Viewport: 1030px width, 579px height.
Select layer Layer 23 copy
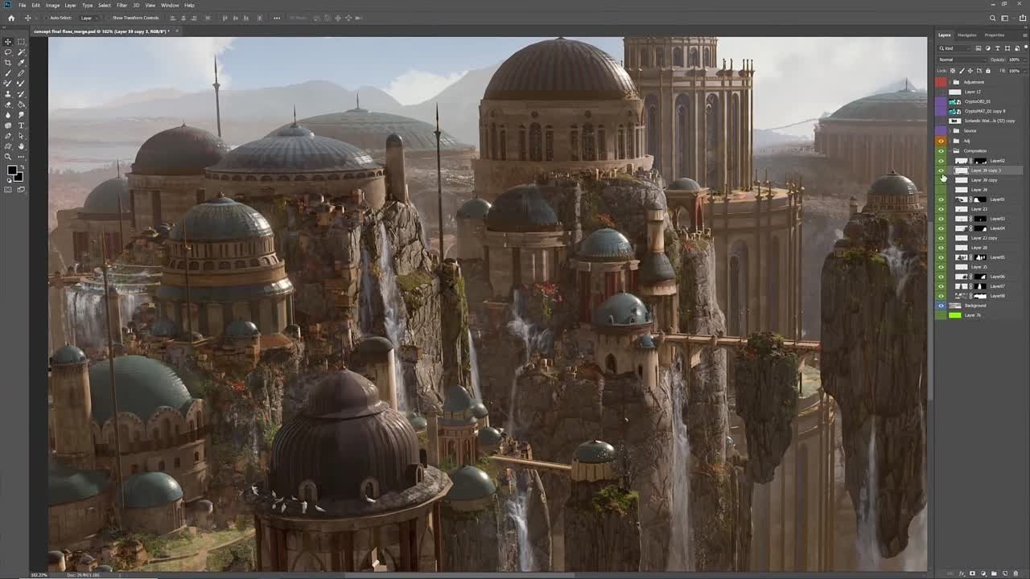pos(983,237)
